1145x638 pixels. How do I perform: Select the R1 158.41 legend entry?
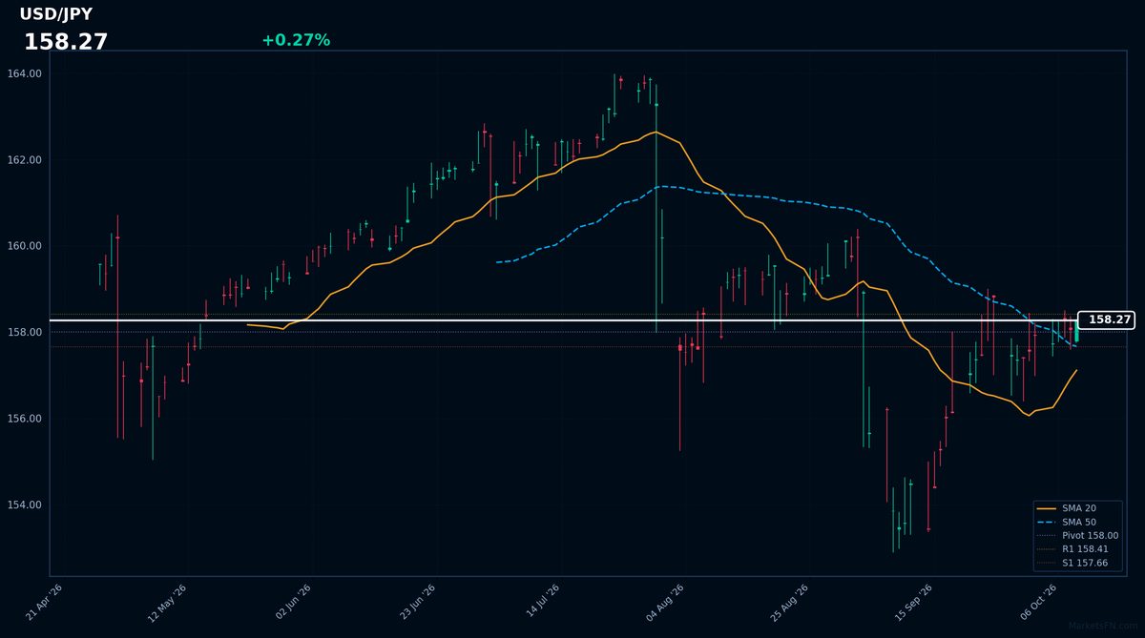coord(1076,549)
